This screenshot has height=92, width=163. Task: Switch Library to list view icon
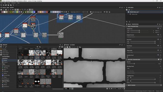point(60,47)
